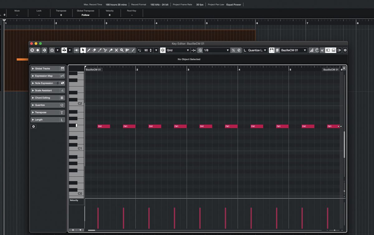Image resolution: width=374 pixels, height=235 pixels.
Task: Pick the Erase tool
Action: [x=95, y=50]
